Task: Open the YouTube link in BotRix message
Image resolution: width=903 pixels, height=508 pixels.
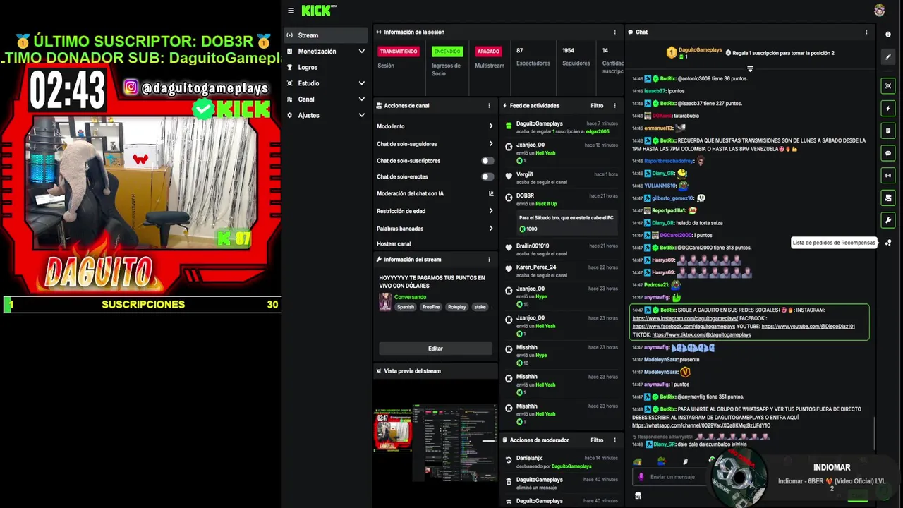Action: pyautogui.click(x=808, y=327)
